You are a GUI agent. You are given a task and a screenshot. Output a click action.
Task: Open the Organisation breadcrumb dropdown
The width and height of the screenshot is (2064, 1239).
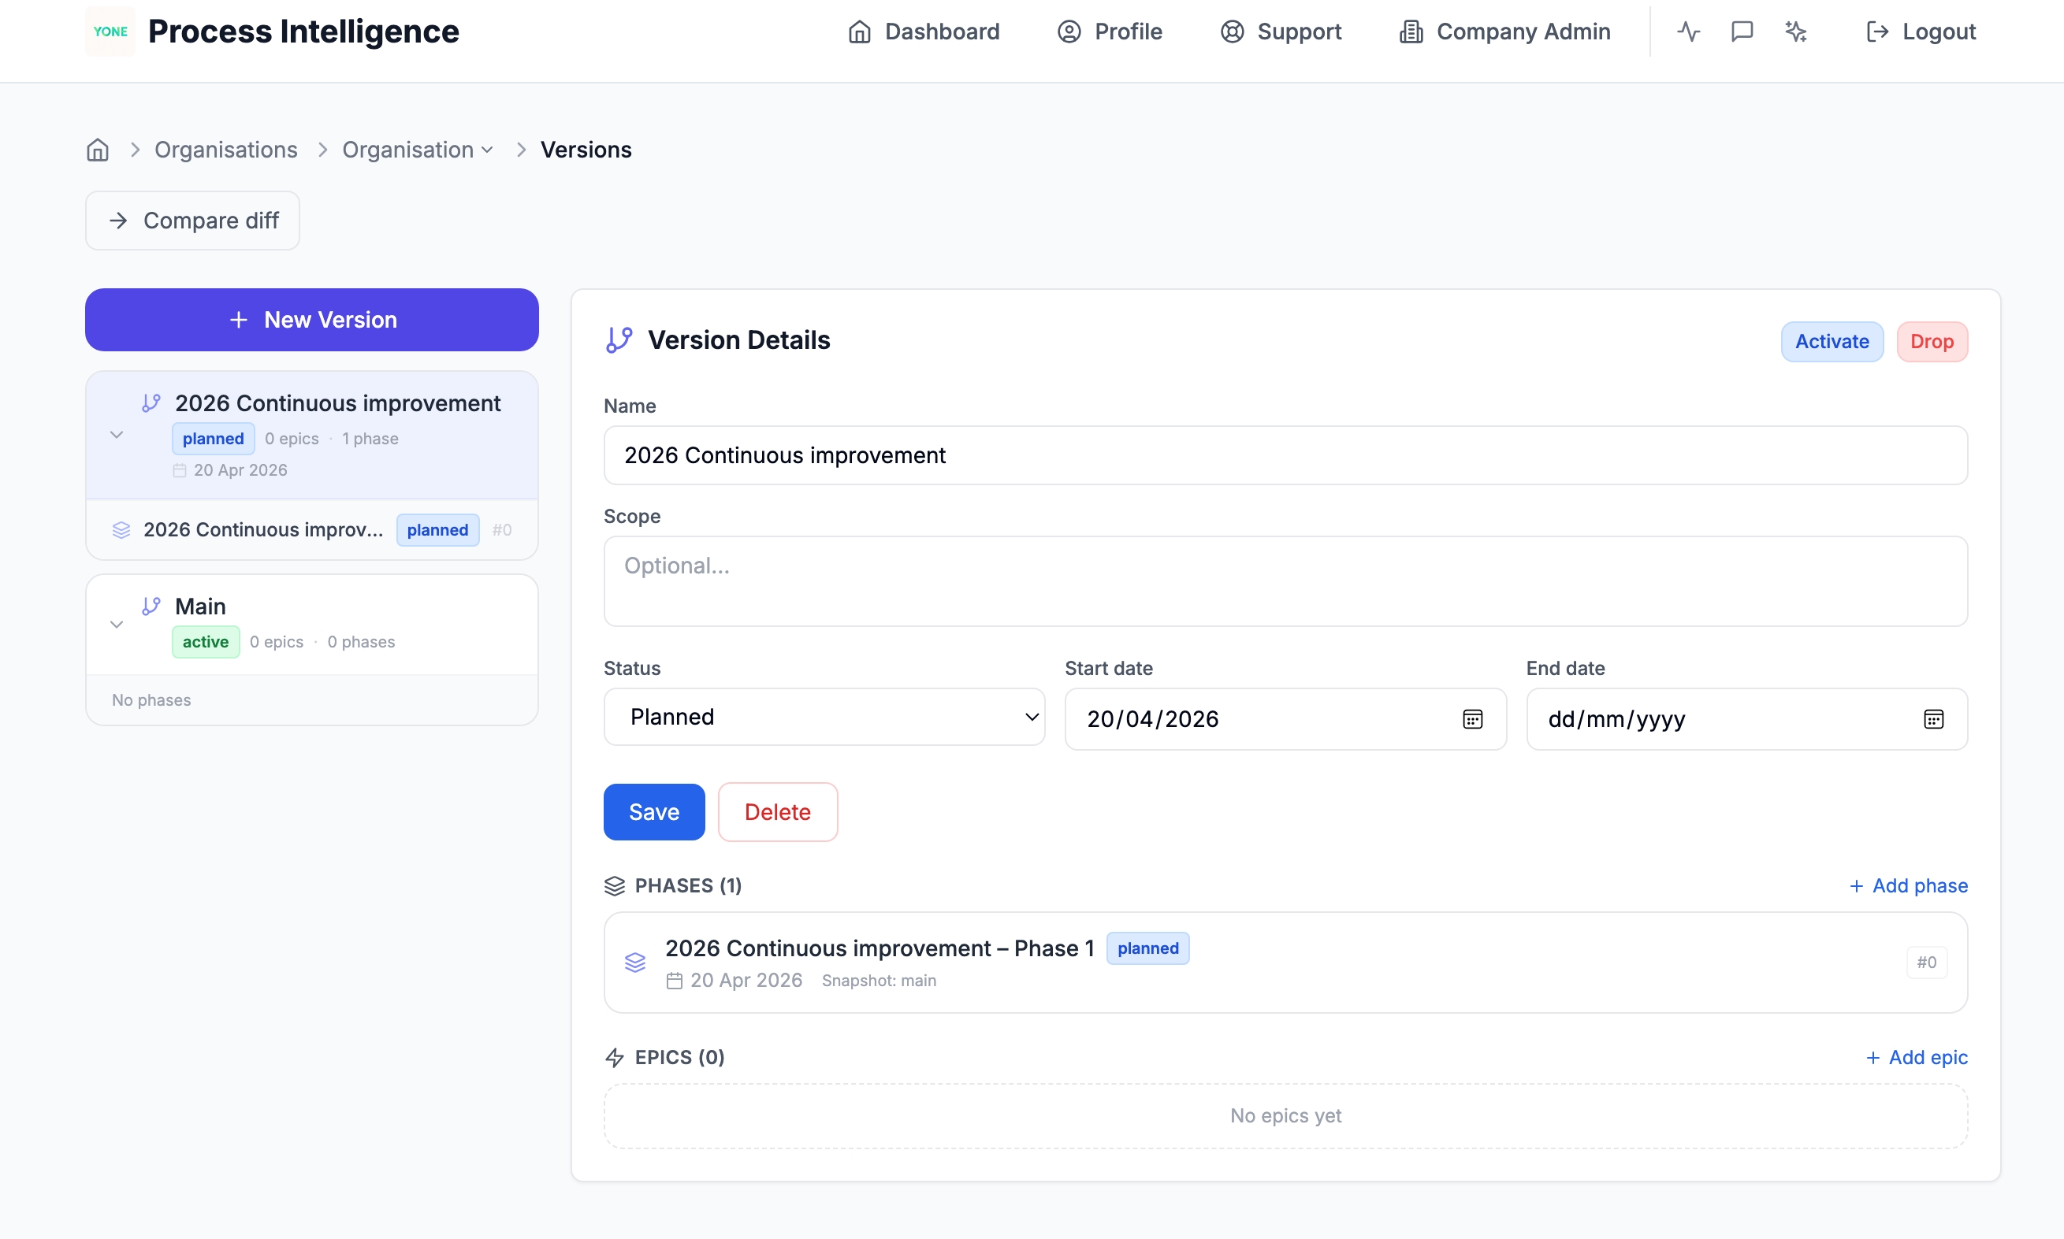click(x=418, y=150)
